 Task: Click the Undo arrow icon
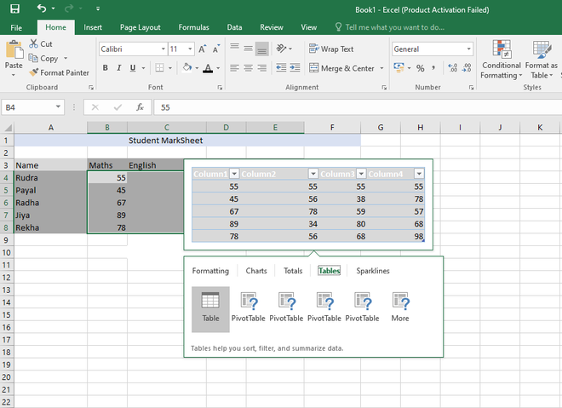(43, 9)
